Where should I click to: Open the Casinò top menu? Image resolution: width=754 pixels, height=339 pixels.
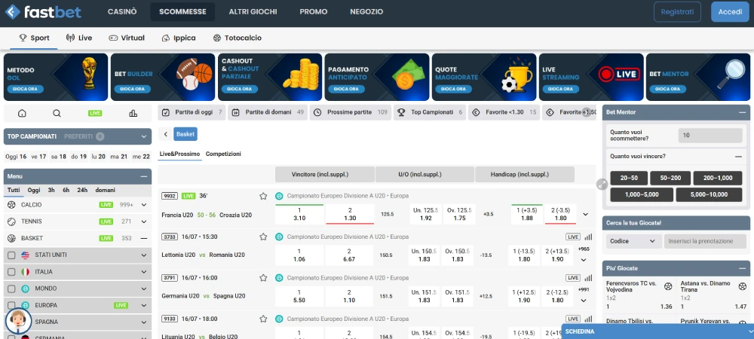(x=122, y=11)
